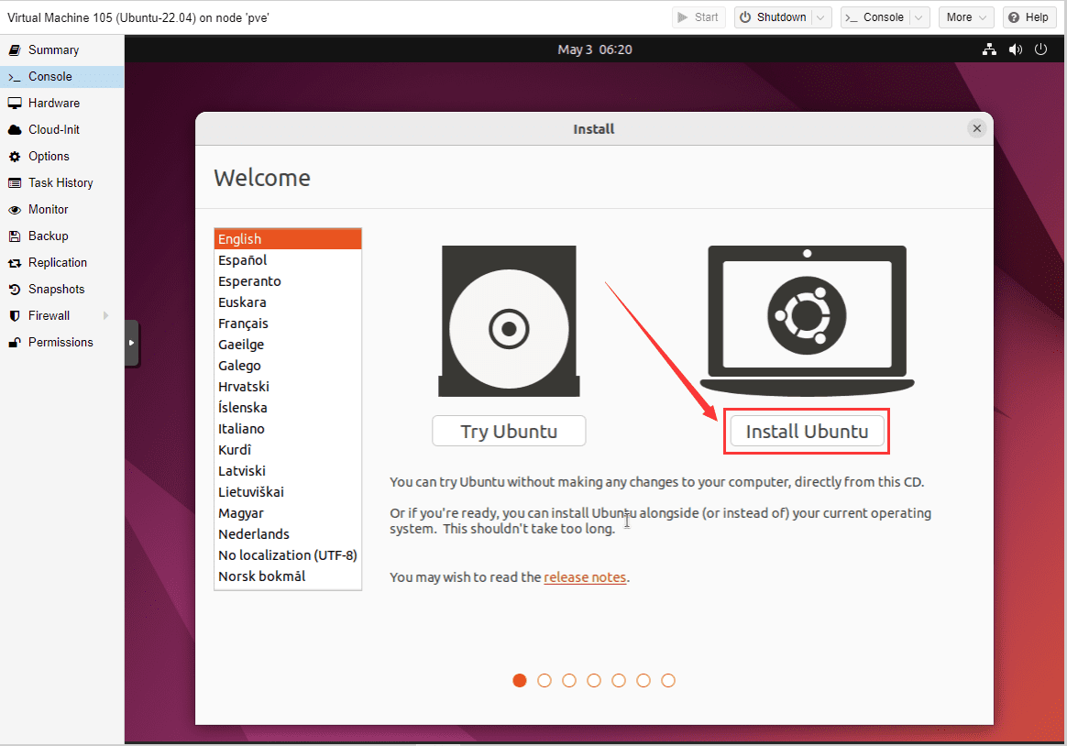Screen dimensions: 1067x746
Task: Select English in the language list
Action: tap(288, 238)
